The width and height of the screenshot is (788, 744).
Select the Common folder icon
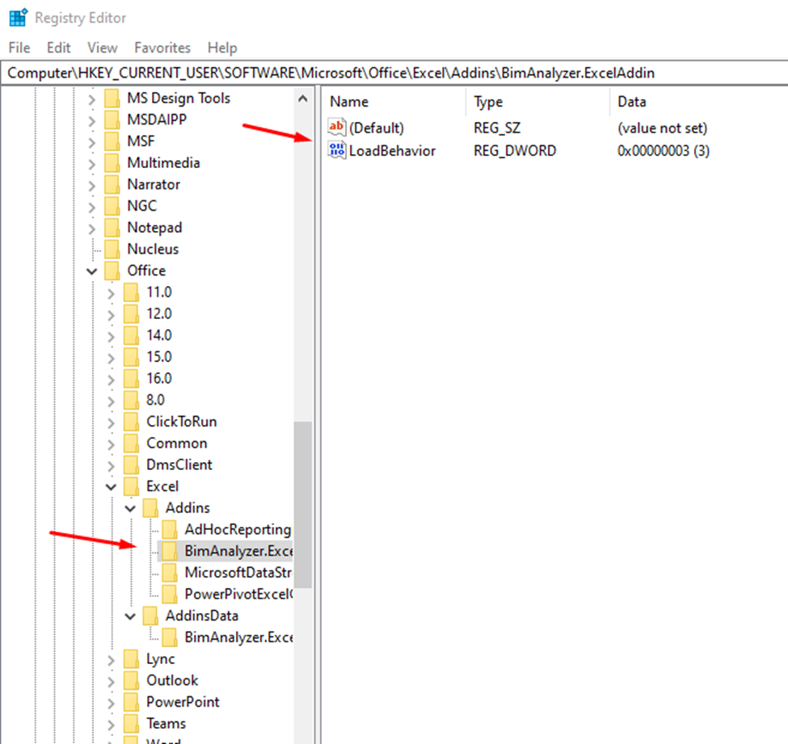click(x=131, y=444)
